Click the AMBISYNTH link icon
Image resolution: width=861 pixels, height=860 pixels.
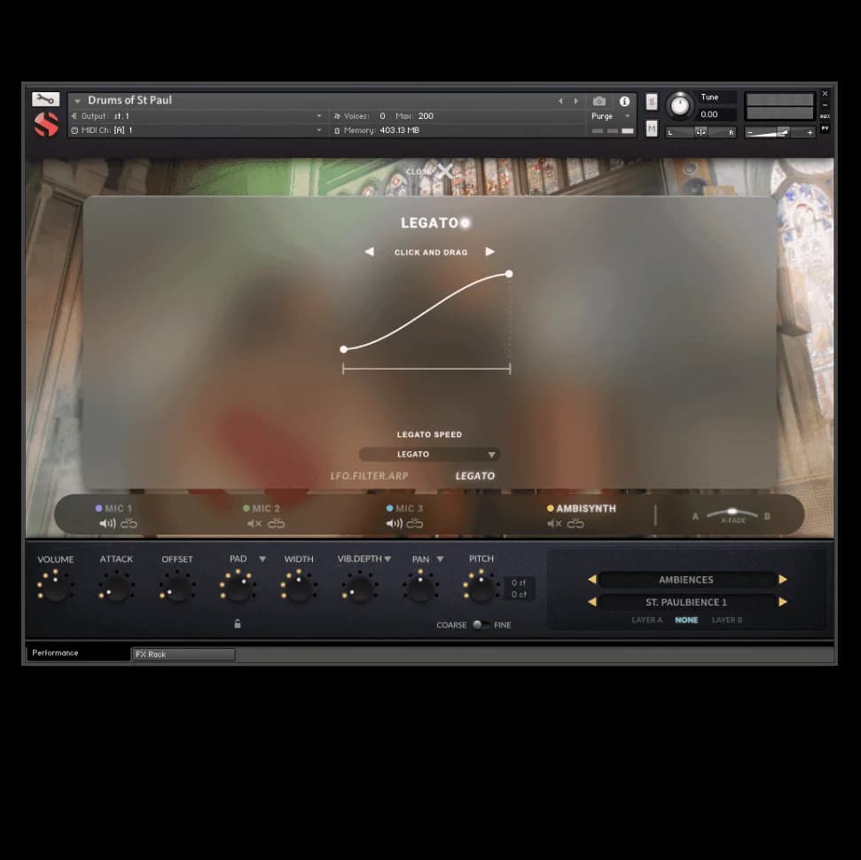click(x=576, y=524)
